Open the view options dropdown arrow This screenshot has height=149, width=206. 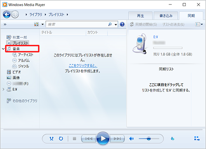tap(42, 25)
